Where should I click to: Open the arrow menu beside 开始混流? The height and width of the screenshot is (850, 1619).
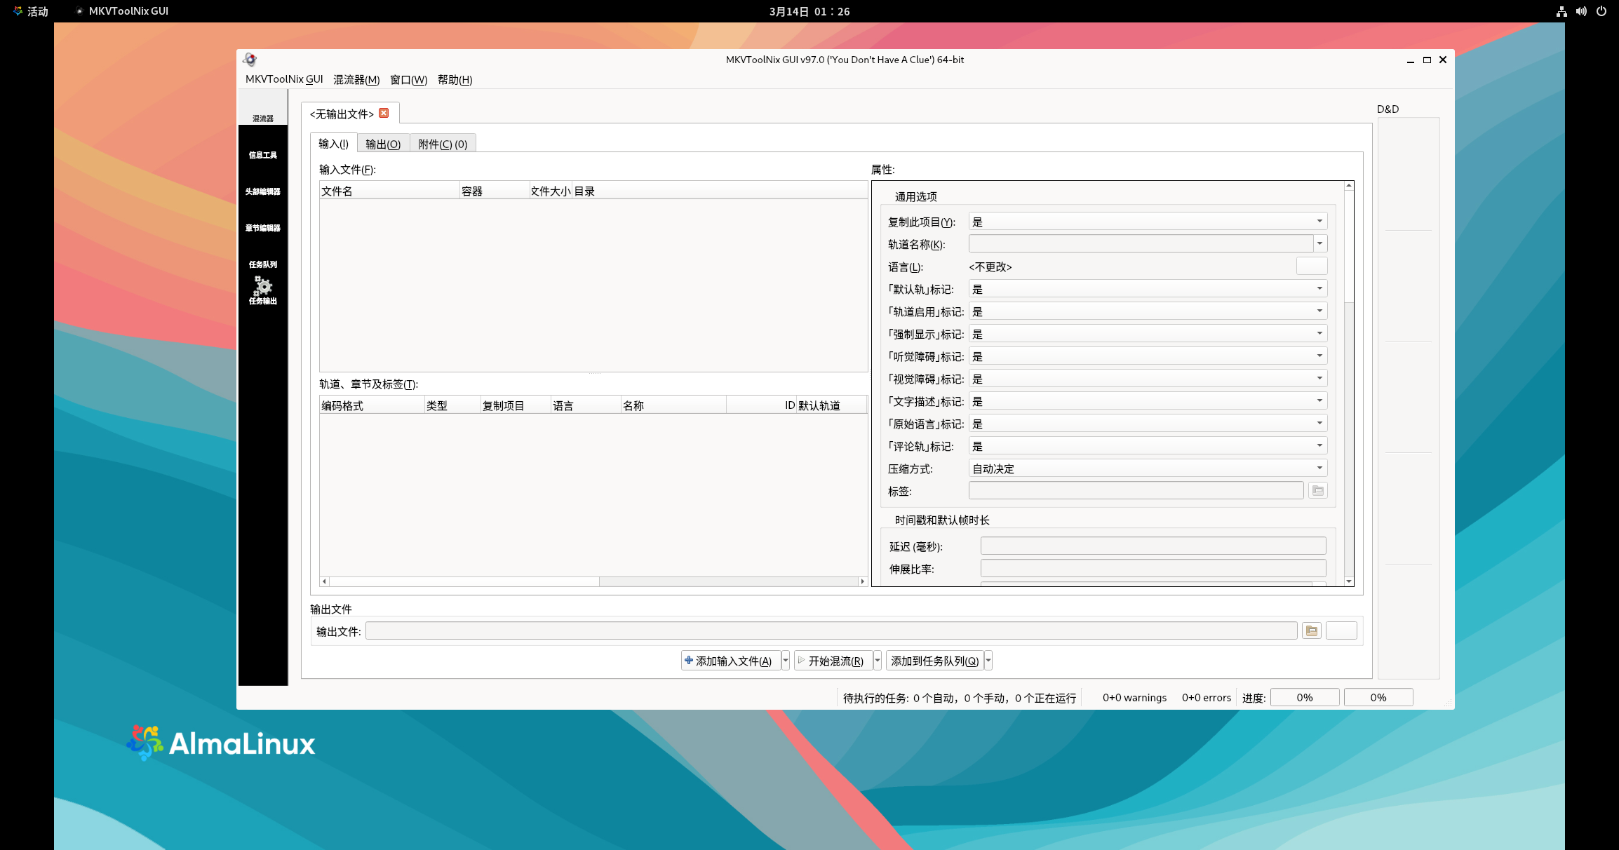(x=877, y=661)
